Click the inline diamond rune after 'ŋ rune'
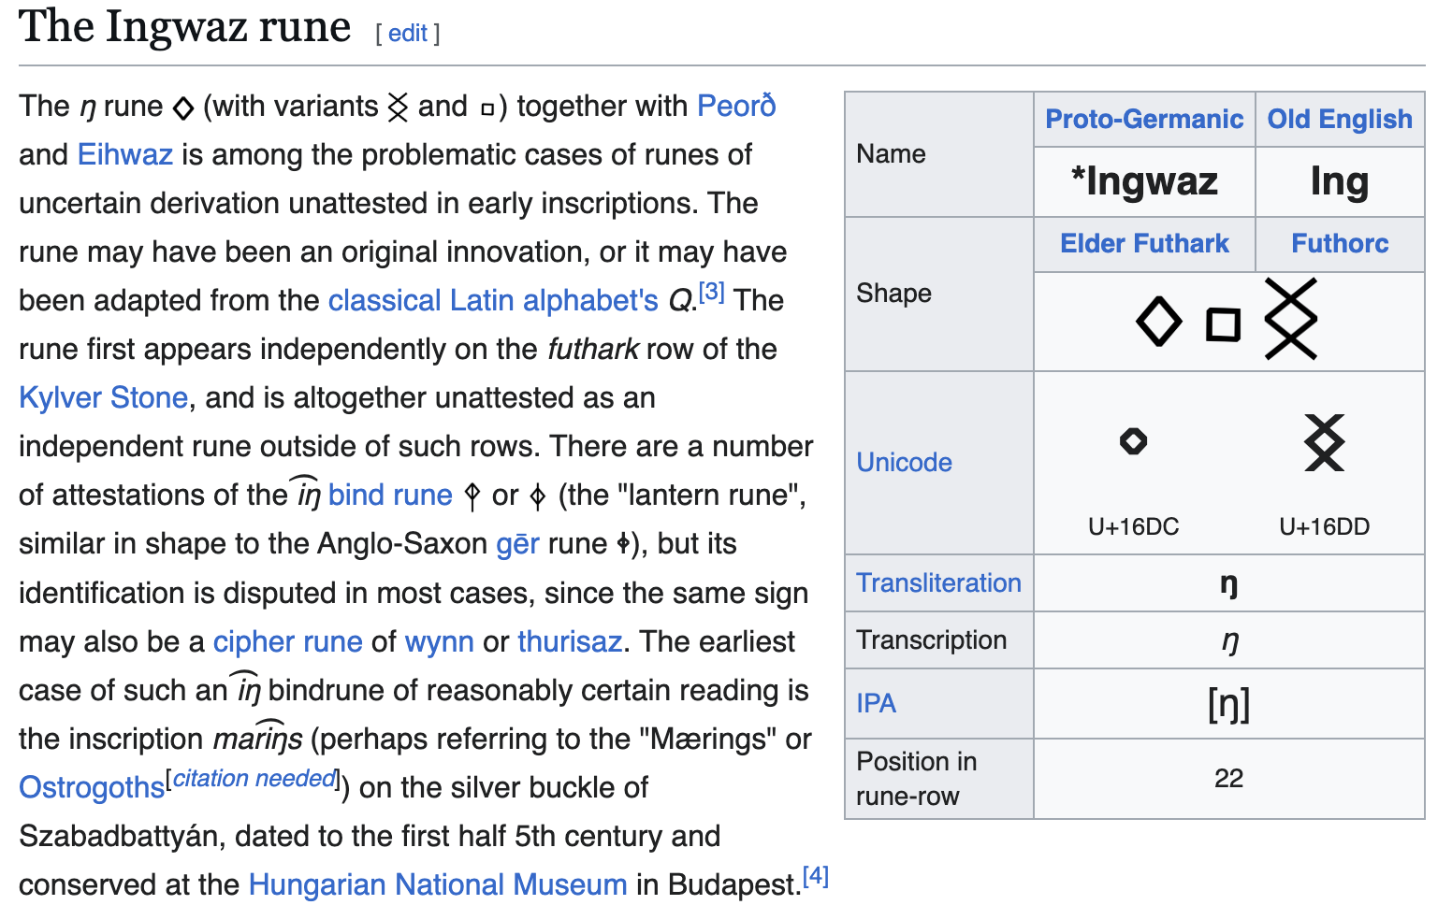Viewport: 1452px width, 905px height. (183, 108)
